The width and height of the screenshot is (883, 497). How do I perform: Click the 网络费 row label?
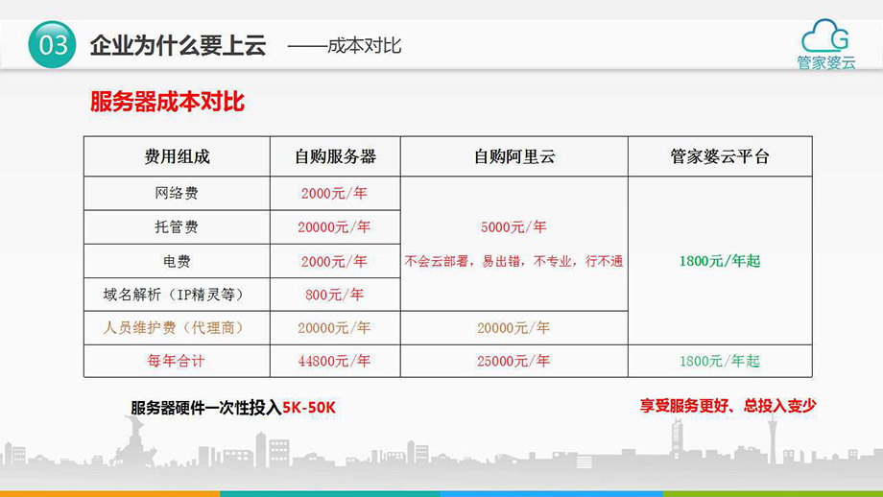tap(177, 193)
